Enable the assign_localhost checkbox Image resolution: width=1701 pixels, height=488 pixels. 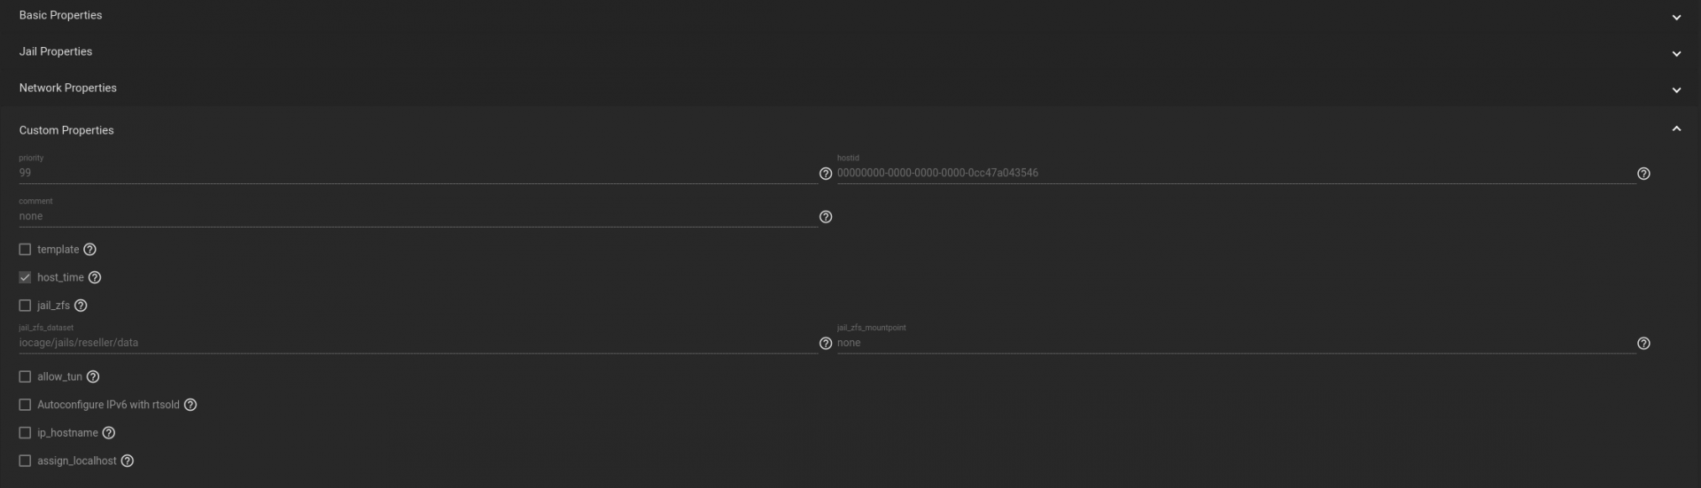tap(25, 461)
